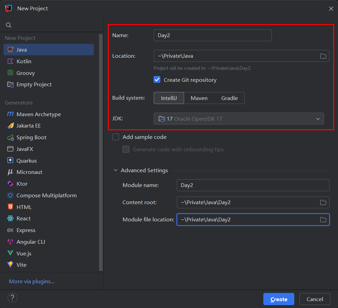Click the Micronaut mu icon
Image resolution: width=338 pixels, height=308 pixels.
(x=10, y=172)
